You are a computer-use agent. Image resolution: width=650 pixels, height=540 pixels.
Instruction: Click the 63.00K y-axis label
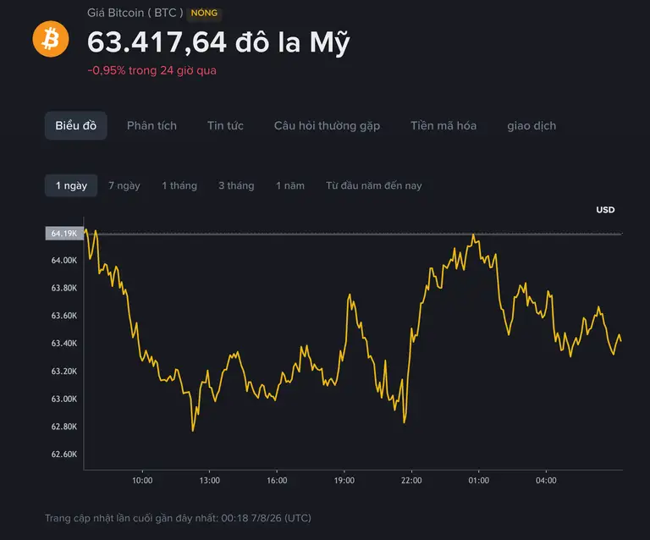(x=64, y=399)
